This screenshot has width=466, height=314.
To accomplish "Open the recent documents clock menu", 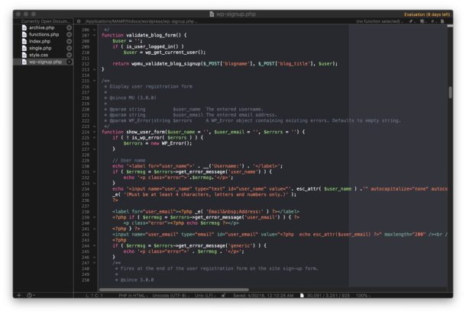I will (31, 295).
